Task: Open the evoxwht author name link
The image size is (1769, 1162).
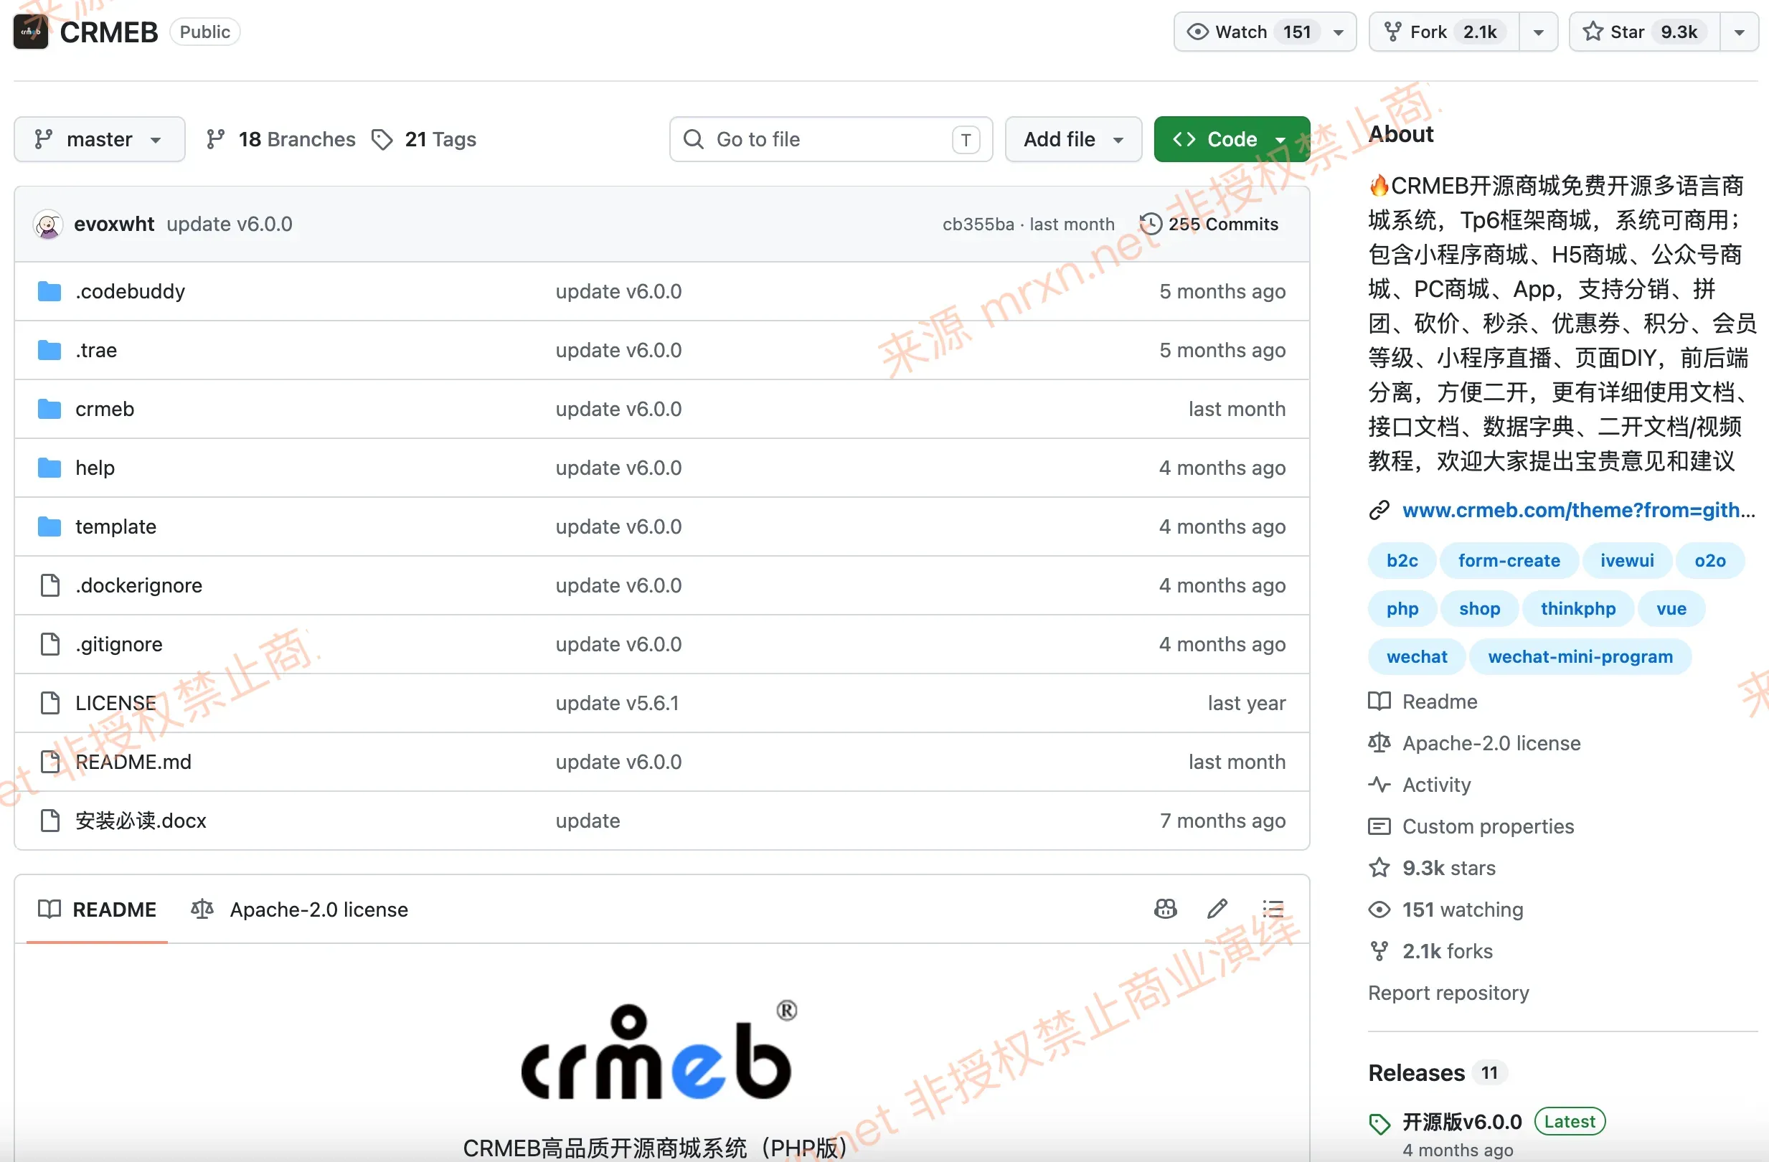Action: (114, 224)
